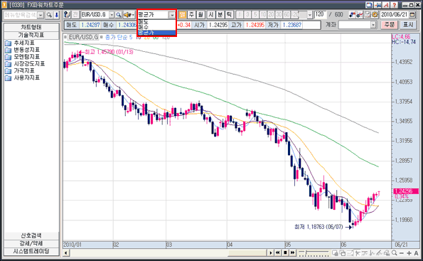The height and width of the screenshot is (261, 423).
Task: Click the red A font icon in title bar
Action: [386, 5]
